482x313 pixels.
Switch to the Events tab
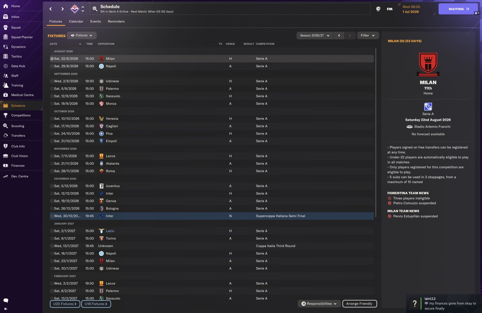95,21
